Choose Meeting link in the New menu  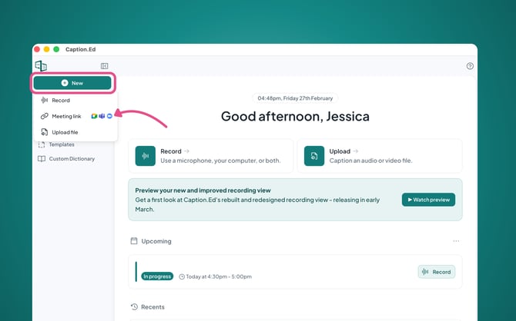(65, 116)
